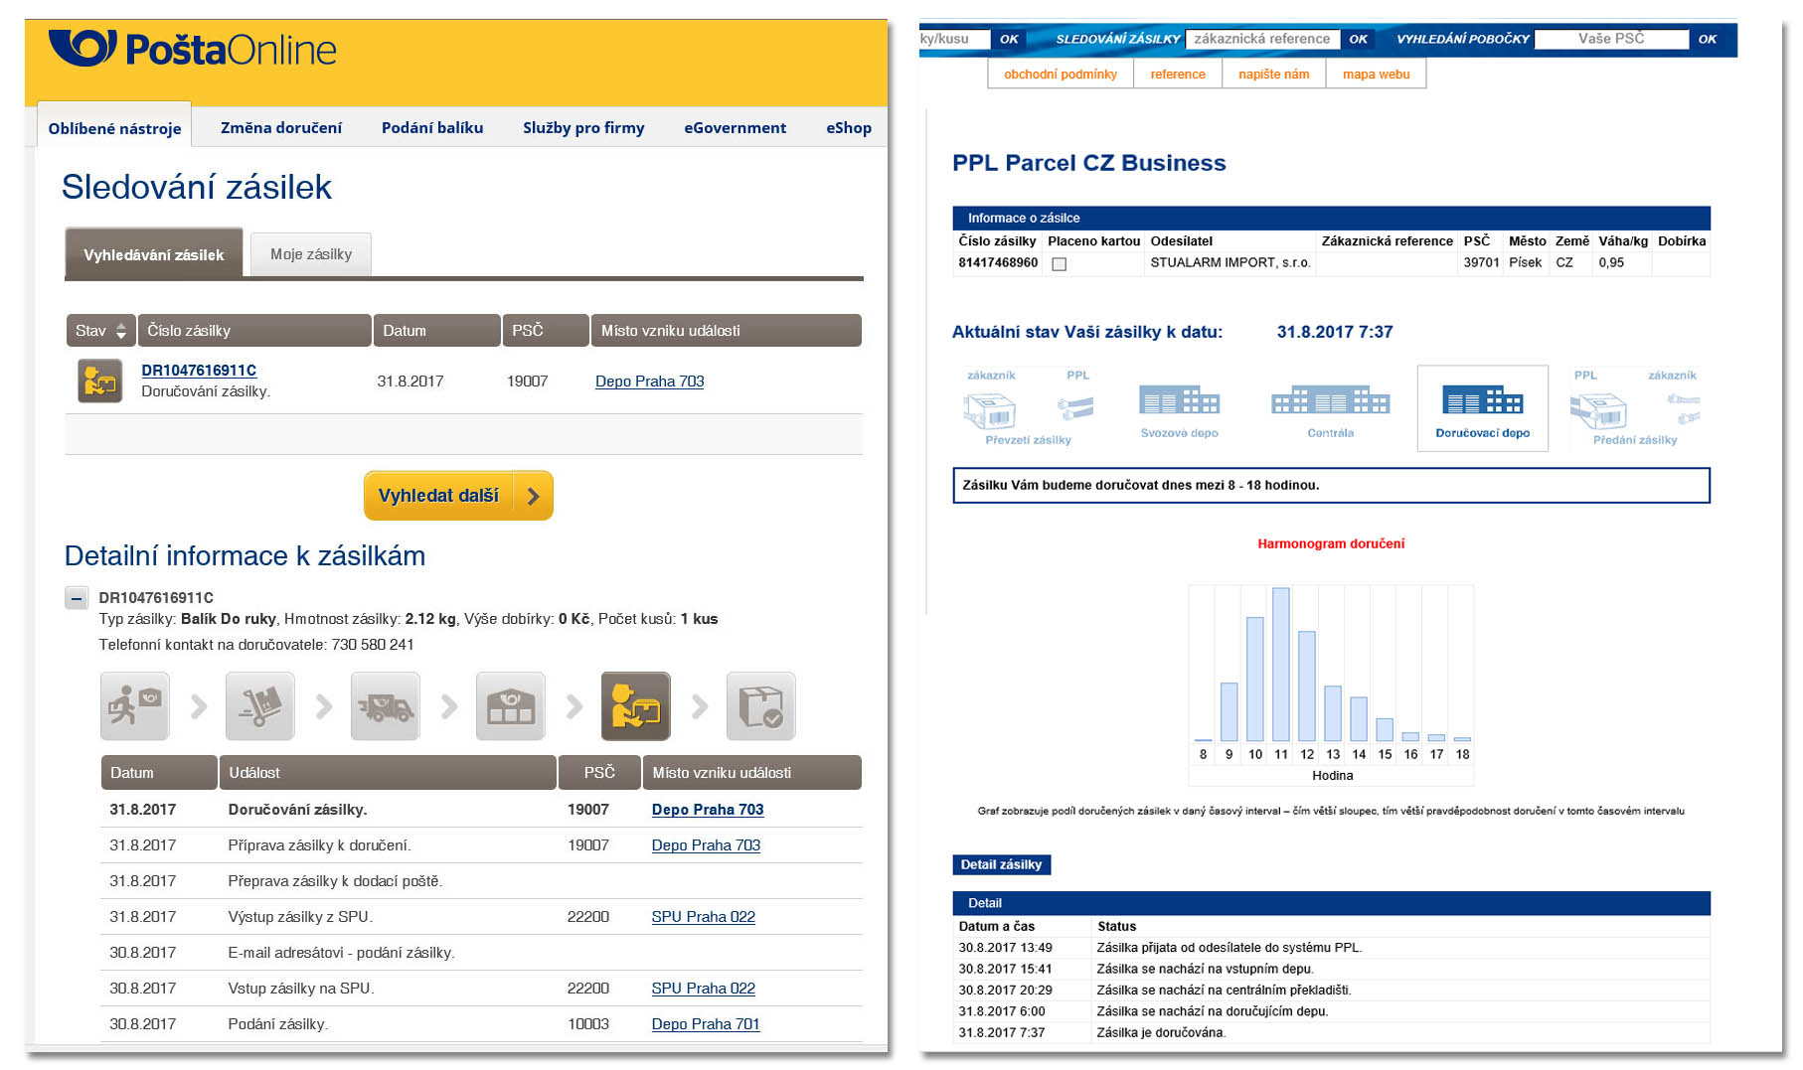Sort the table by the Stav column arrows
The image size is (1803, 1070).
tap(120, 331)
